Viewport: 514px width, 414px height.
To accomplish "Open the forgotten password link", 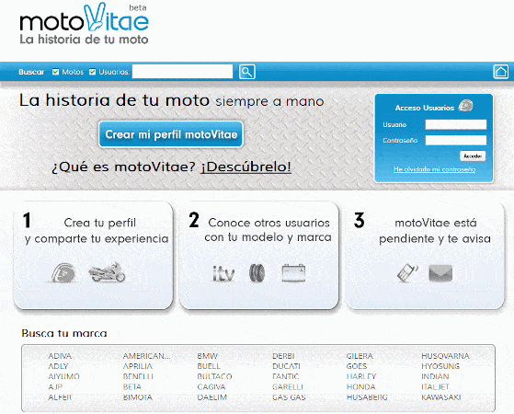I will point(434,169).
